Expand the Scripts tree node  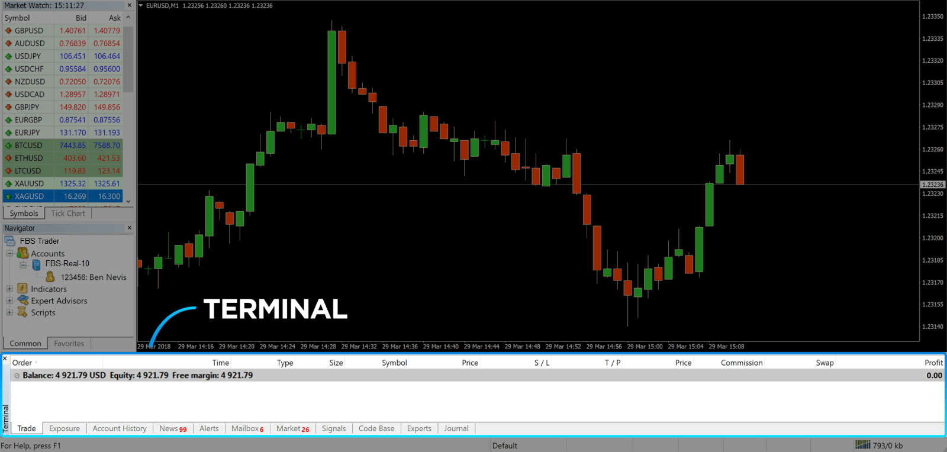[x=9, y=312]
